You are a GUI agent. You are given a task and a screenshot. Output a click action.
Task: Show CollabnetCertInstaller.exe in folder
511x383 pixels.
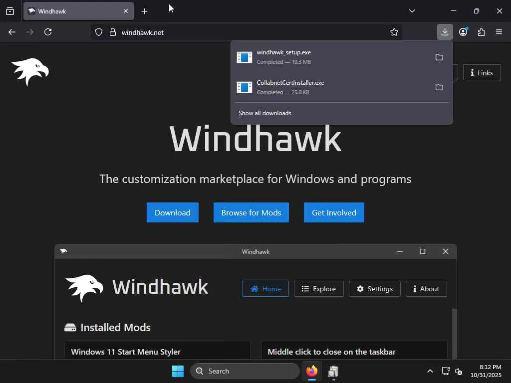(439, 87)
